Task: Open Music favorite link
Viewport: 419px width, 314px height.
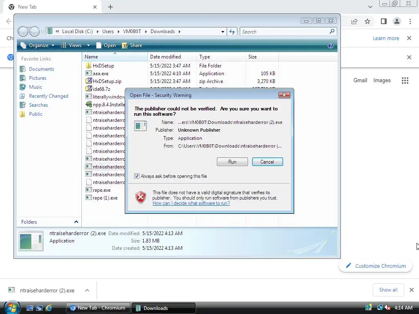Action: 36,87
